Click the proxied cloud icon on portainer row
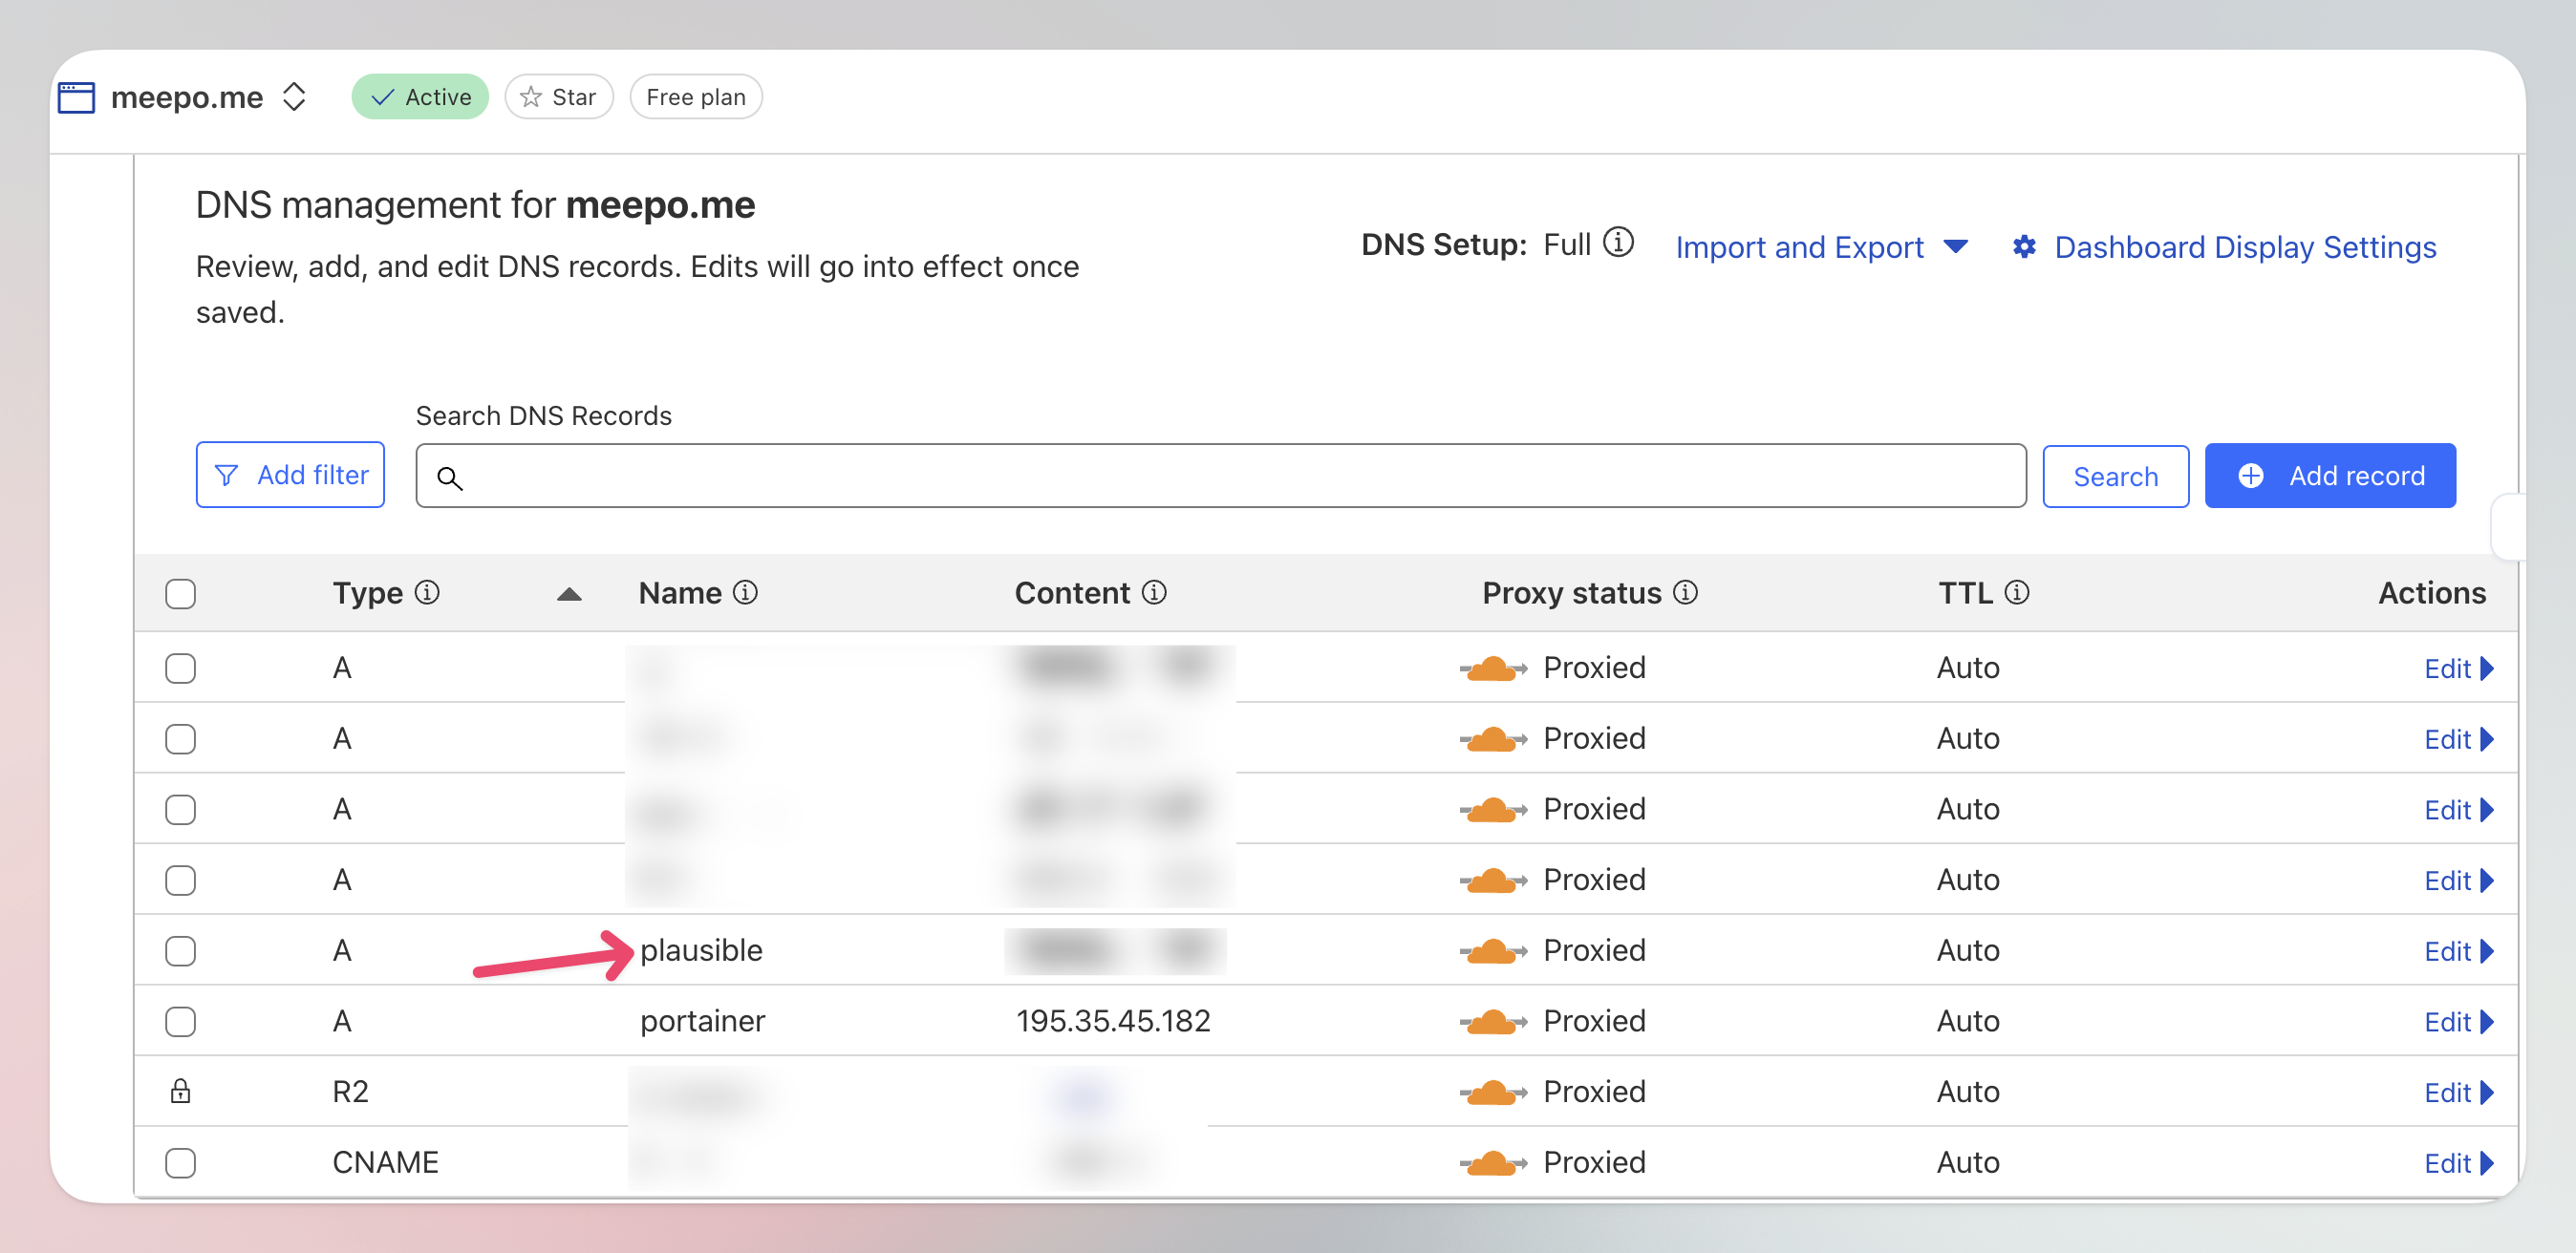The height and width of the screenshot is (1253, 2576). [1493, 1022]
